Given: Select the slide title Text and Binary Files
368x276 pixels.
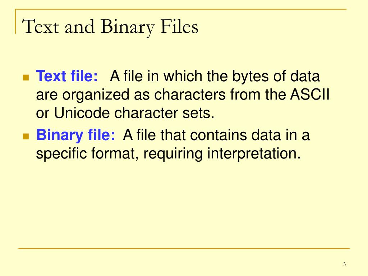Looking at the screenshot, I should 110,27.
